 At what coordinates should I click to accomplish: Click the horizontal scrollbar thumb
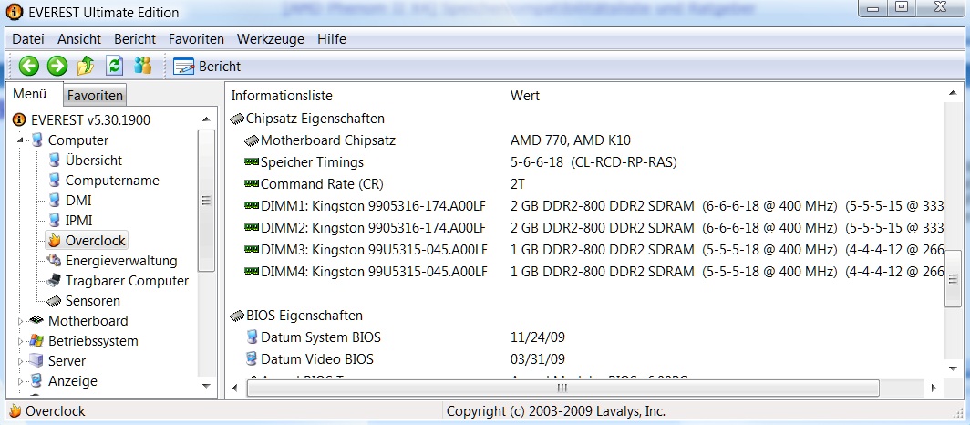coord(562,388)
